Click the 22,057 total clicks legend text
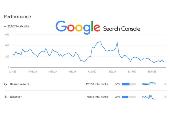170x113 pixels. point(18,26)
